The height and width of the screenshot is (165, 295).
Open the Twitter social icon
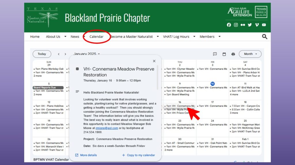[250, 25]
